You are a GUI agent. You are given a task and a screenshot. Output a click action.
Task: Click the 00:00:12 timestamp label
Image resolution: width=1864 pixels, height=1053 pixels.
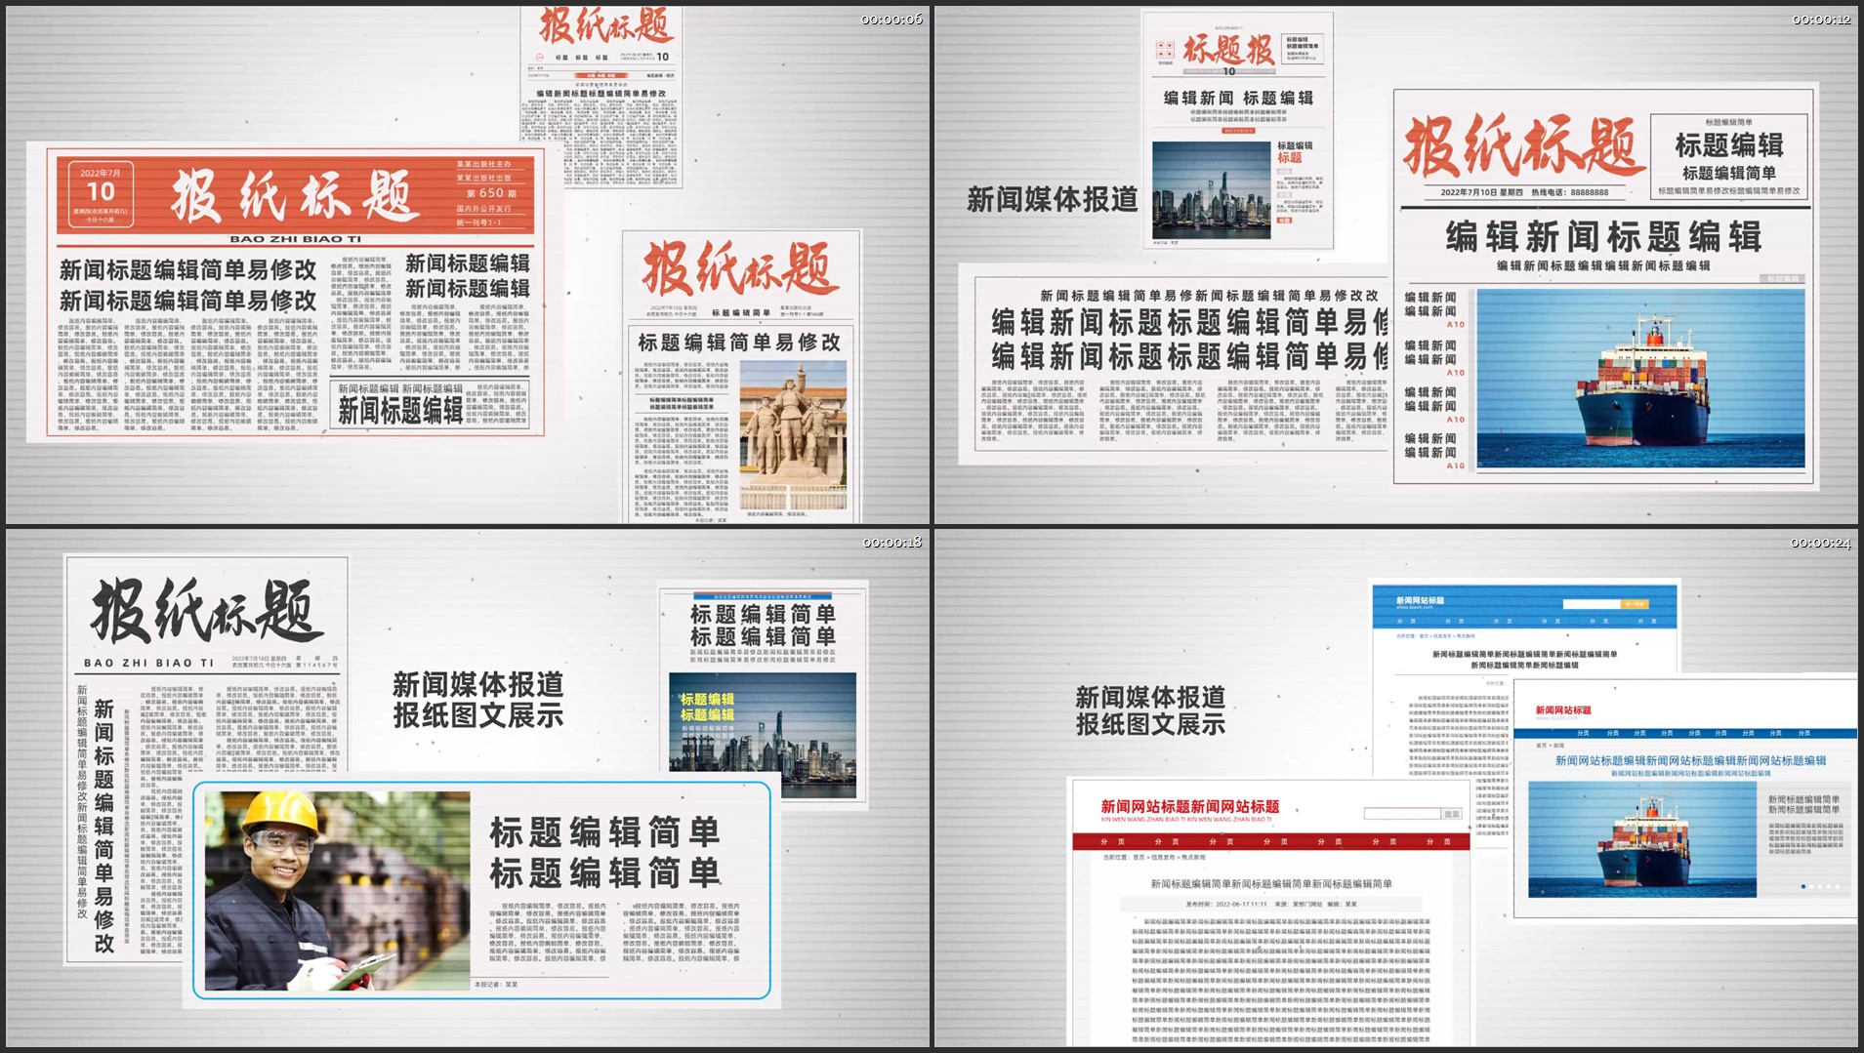1821,20
